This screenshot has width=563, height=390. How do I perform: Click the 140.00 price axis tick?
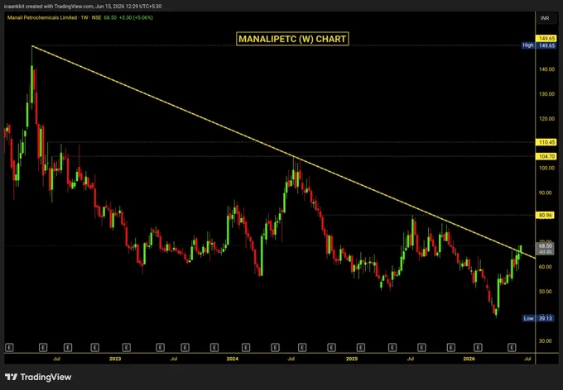[546, 69]
